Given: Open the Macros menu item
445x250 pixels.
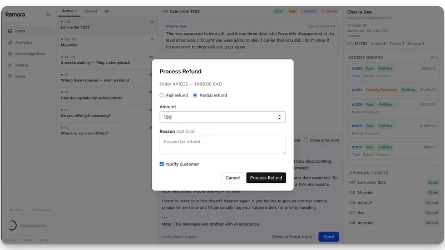Looking at the screenshot, I should [29, 65].
